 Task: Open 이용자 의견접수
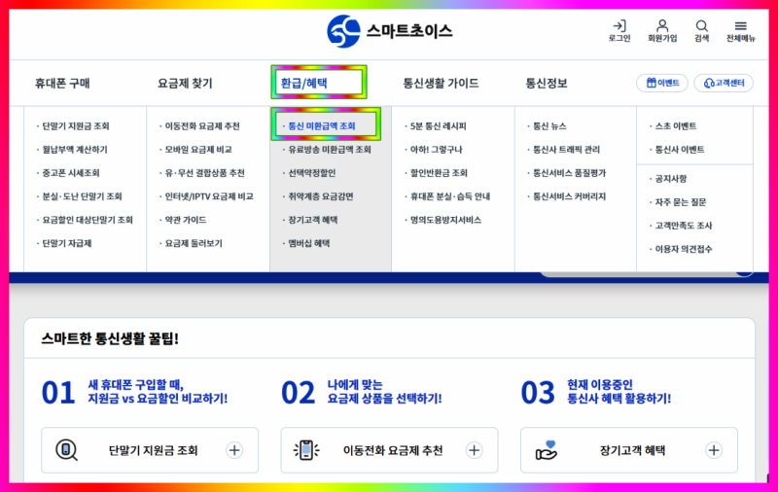pyautogui.click(x=684, y=249)
